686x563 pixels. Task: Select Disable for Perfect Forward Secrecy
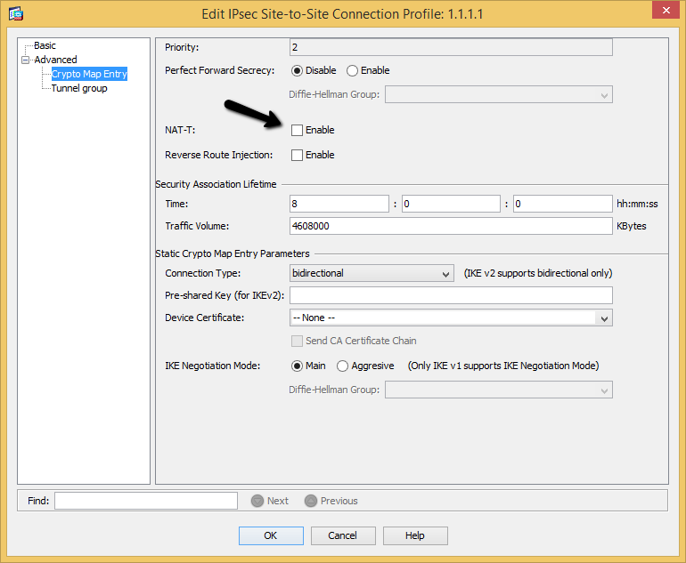297,71
